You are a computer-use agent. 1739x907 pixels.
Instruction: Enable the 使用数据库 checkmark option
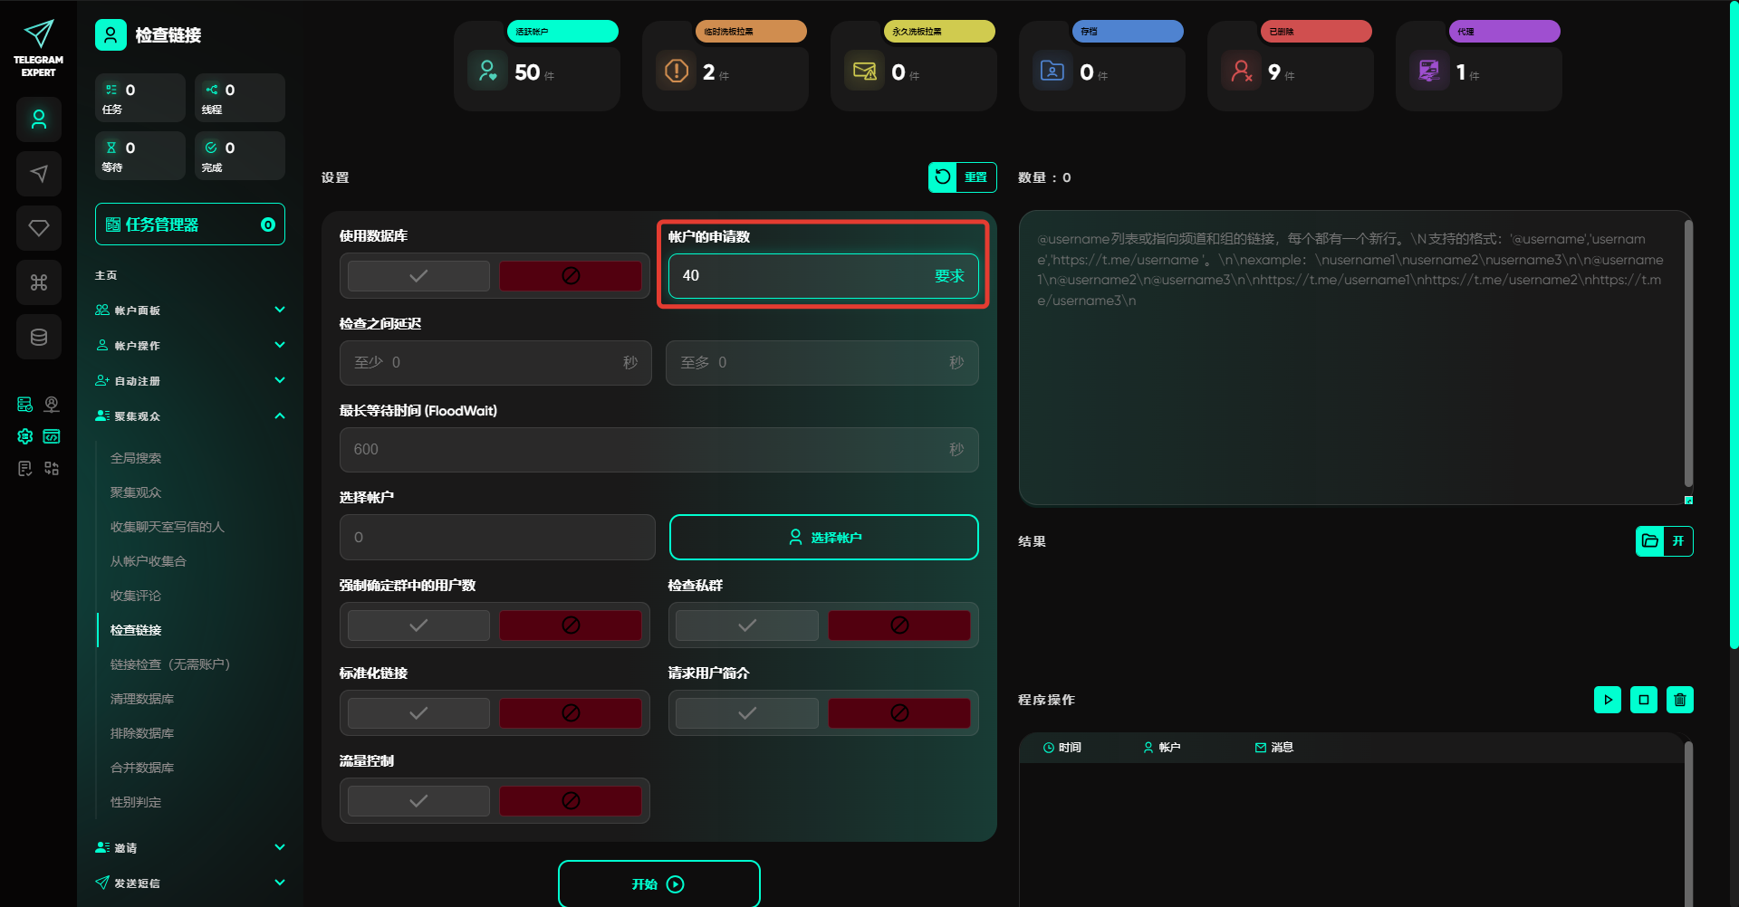point(418,276)
